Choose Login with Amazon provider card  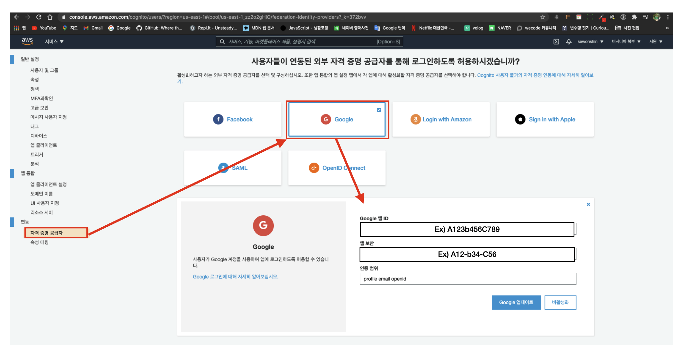pyautogui.click(x=441, y=119)
